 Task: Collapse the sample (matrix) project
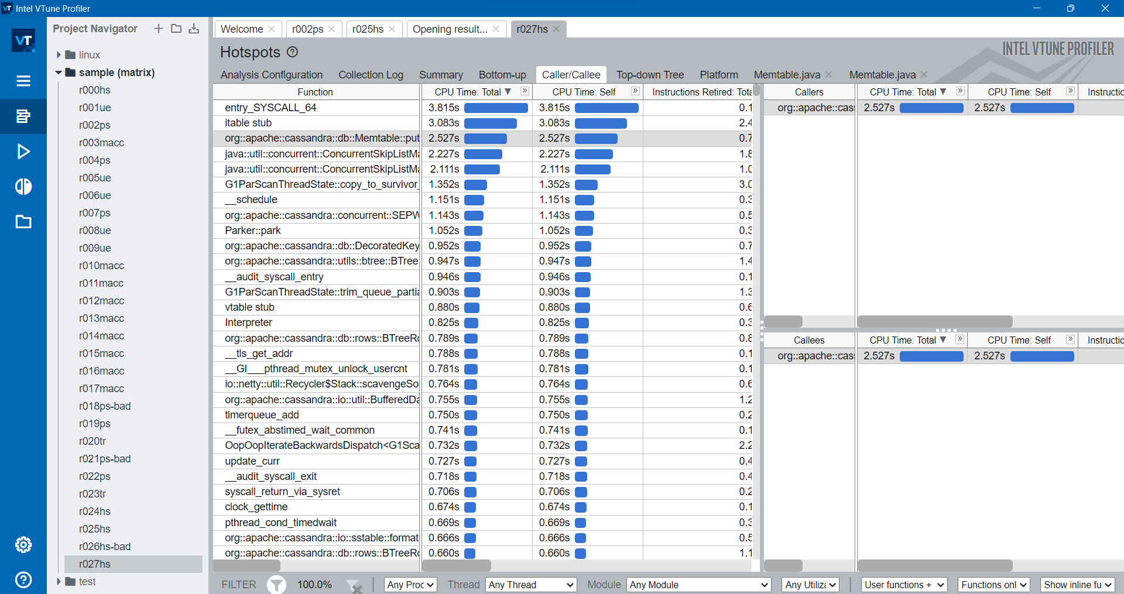pyautogui.click(x=59, y=73)
